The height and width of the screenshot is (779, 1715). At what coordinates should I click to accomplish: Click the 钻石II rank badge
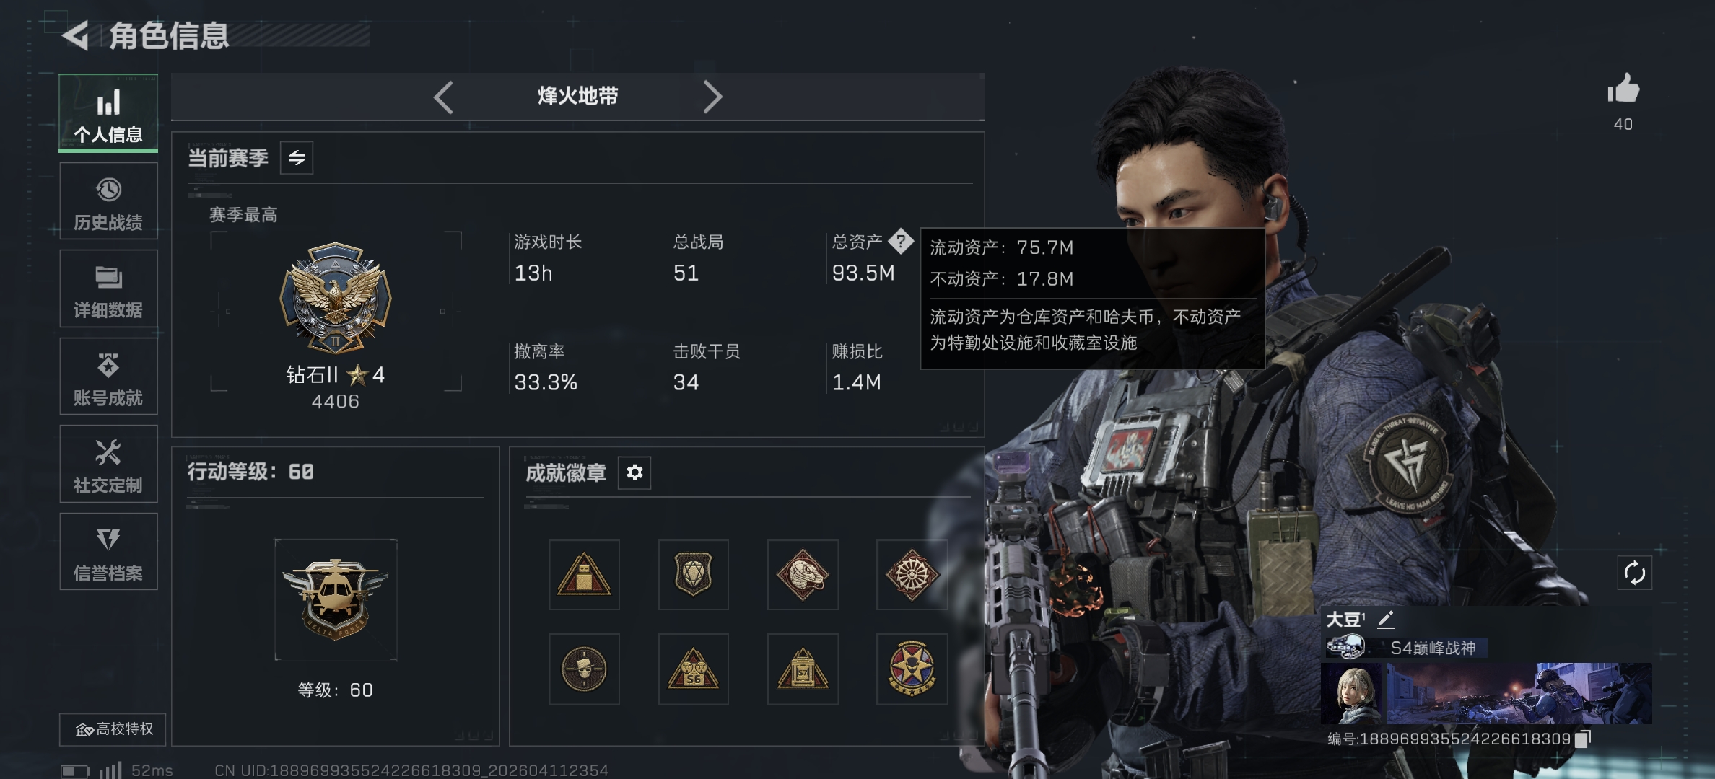(x=336, y=297)
